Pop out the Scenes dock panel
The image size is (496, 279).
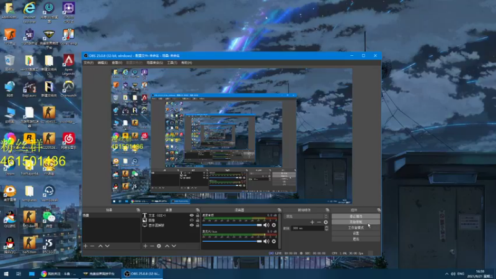(138, 210)
